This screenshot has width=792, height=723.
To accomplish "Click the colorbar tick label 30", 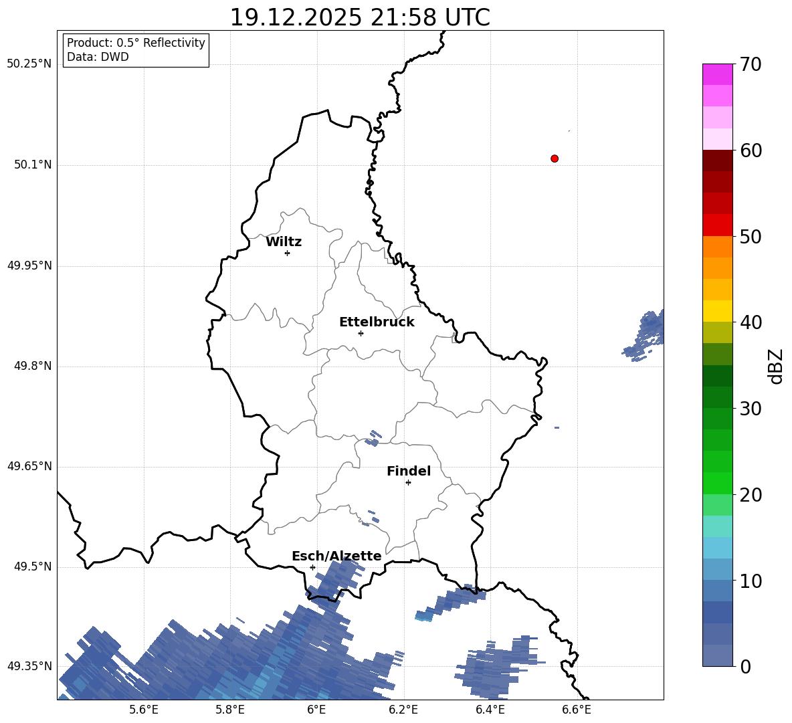I will [x=751, y=409].
